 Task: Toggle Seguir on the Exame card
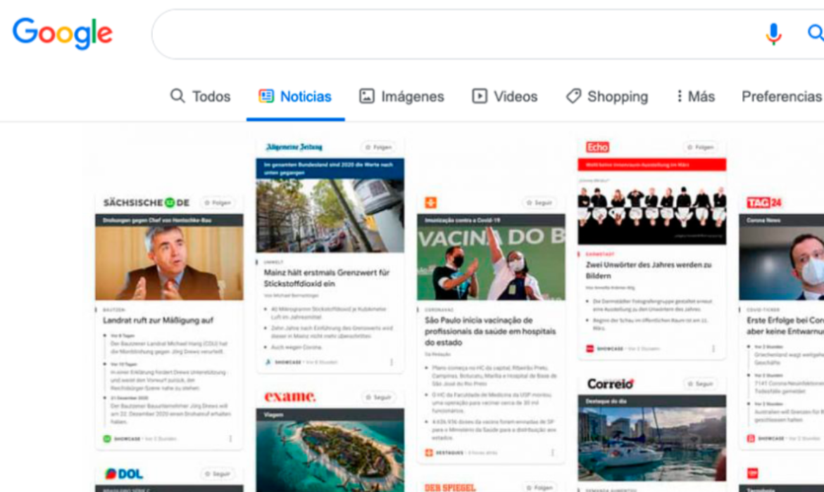[x=378, y=397]
